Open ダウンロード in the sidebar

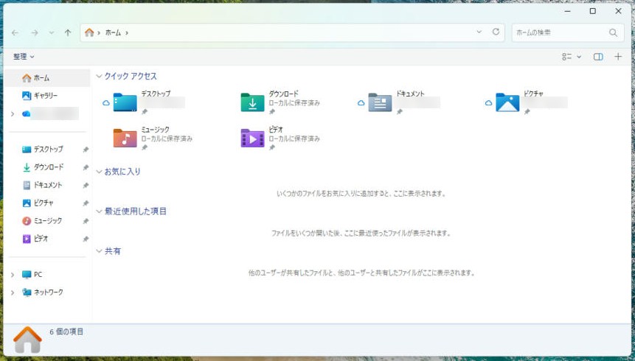pyautogui.click(x=43, y=167)
